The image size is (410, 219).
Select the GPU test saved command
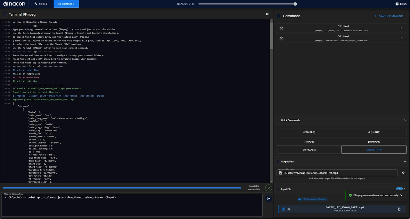click(x=342, y=38)
